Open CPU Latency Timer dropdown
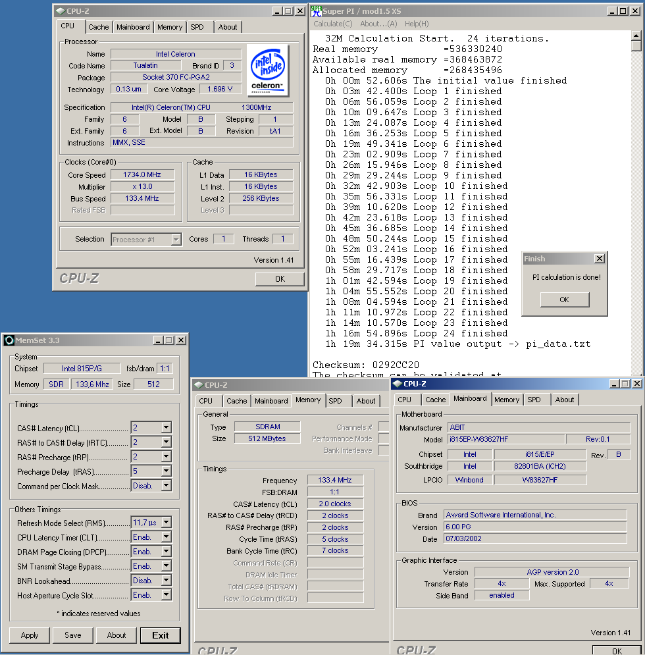Screen dimensions: 645x655 click(167, 537)
